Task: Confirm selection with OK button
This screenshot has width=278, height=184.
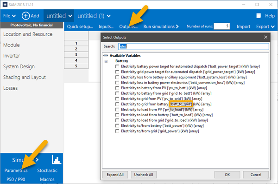Action: coord(227,175)
